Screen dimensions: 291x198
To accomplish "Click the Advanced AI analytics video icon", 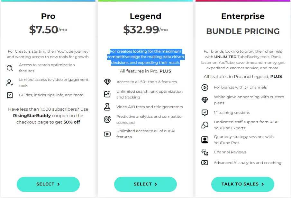I will click(x=205, y=163).
